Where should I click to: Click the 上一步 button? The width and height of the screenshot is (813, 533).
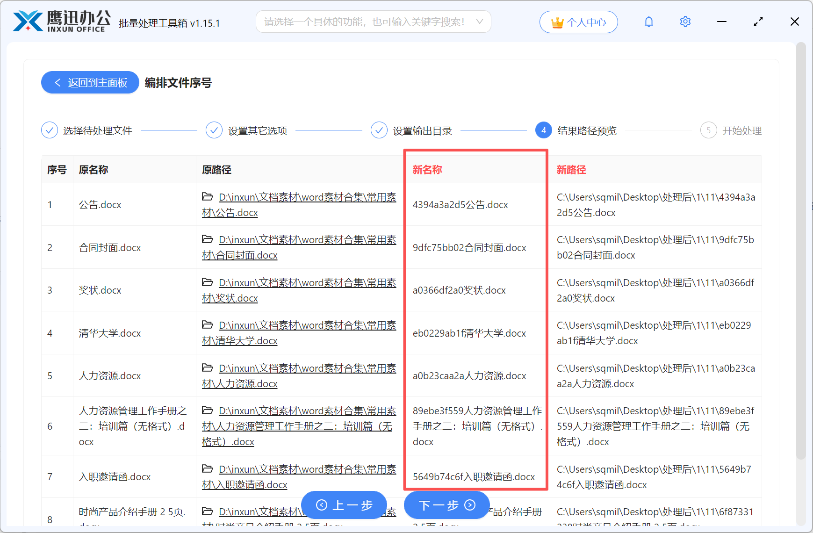(344, 505)
